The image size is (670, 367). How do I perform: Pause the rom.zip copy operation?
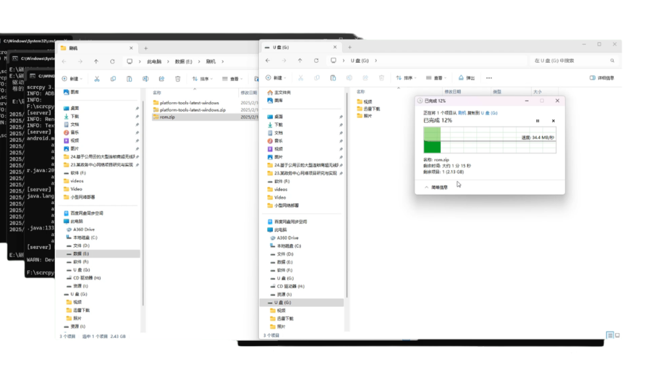point(538,121)
